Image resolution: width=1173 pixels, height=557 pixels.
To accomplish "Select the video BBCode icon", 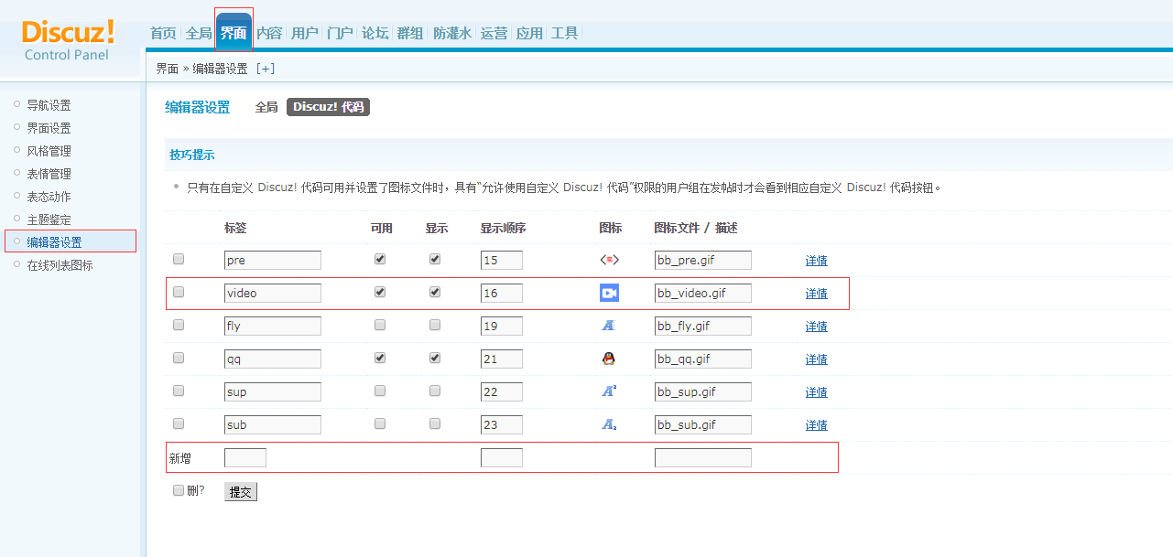I will coord(609,292).
